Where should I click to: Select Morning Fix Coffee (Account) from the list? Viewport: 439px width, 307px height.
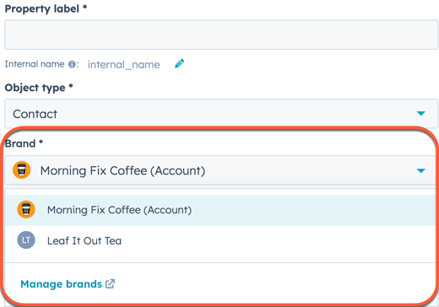pos(220,210)
